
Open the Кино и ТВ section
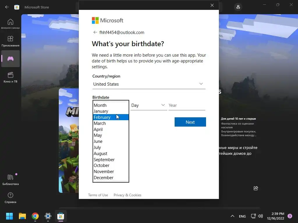(10, 77)
